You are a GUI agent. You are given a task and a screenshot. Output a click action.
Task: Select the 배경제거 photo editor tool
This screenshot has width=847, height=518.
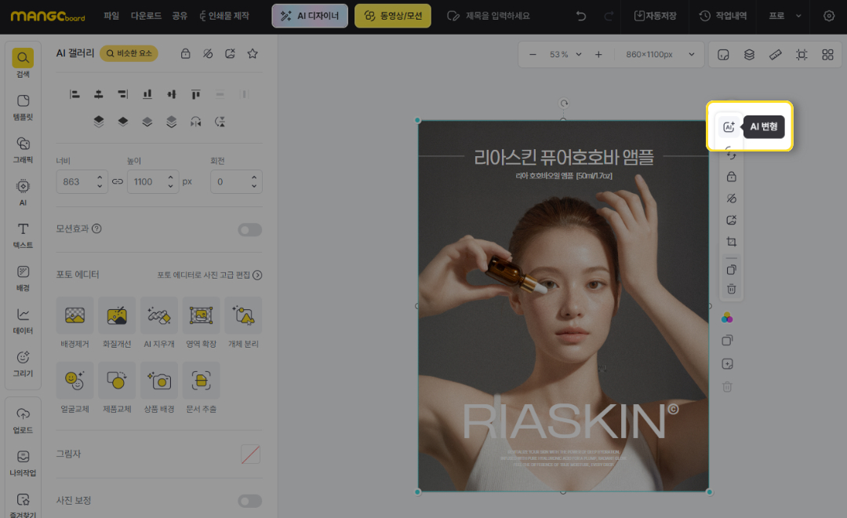75,316
